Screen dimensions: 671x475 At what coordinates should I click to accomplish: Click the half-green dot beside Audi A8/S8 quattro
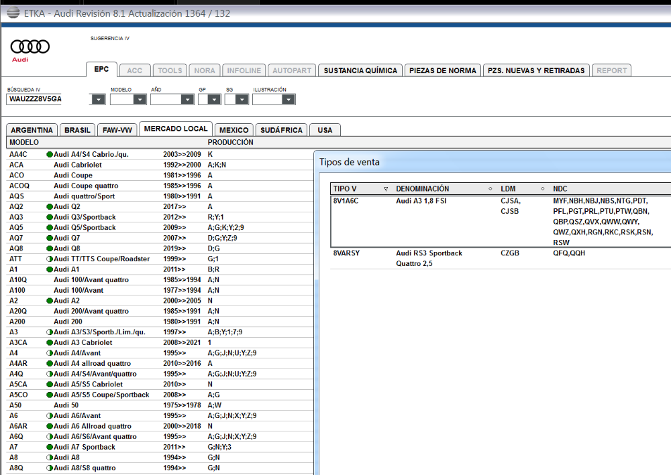pyautogui.click(x=50, y=468)
